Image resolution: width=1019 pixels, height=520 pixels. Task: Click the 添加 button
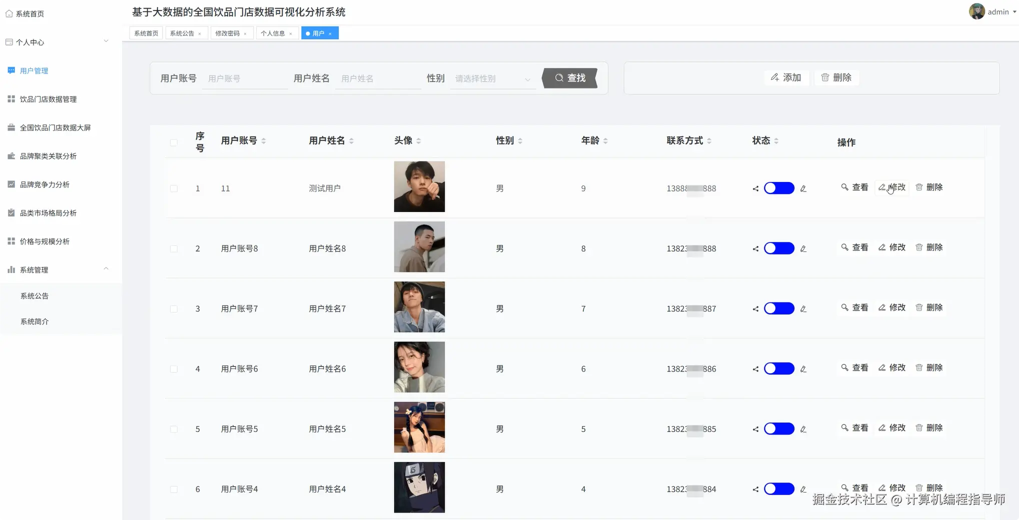point(786,77)
